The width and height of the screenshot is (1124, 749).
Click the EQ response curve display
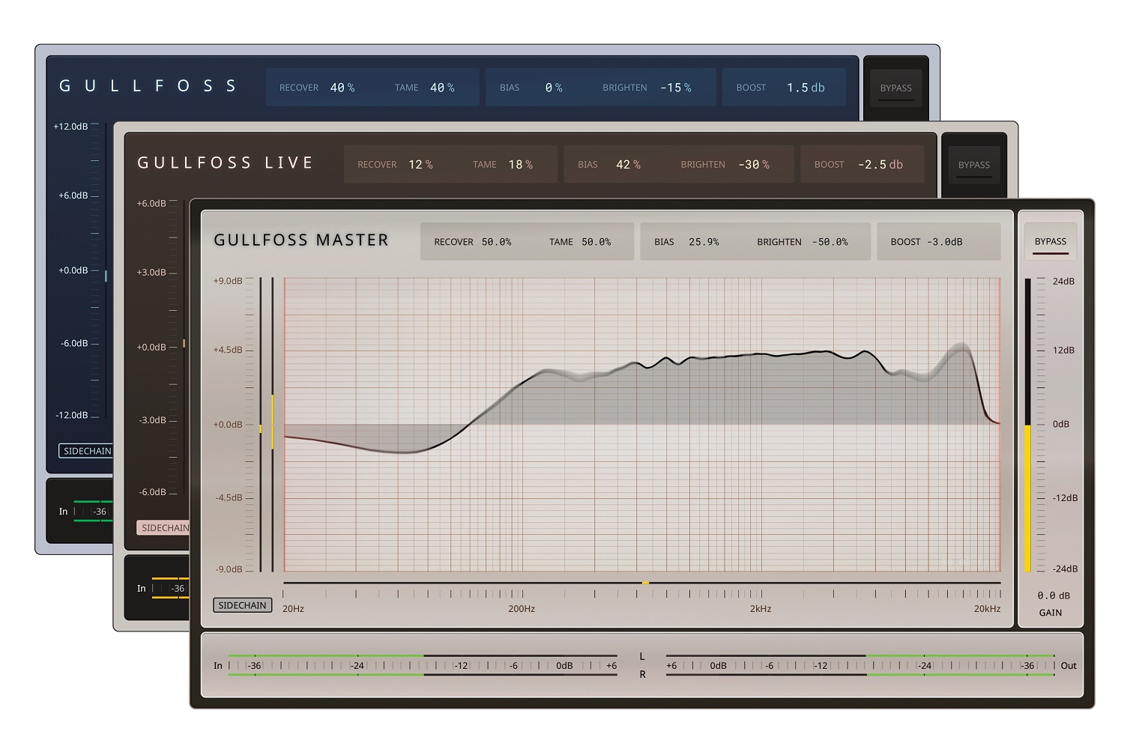coord(641,425)
